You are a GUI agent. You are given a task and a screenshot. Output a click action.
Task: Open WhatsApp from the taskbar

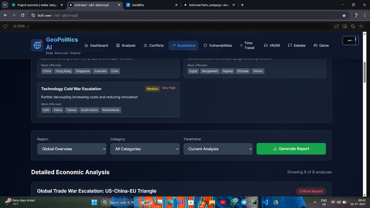tap(233, 202)
